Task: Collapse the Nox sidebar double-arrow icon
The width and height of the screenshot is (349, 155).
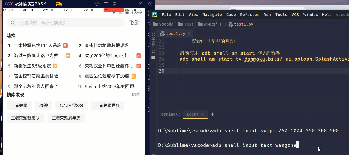Action: click(150, 4)
